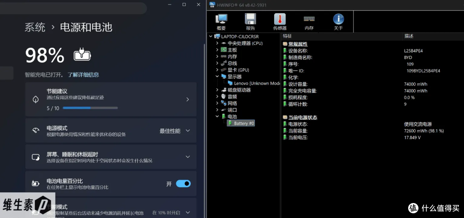
Task: Click the Settings search box
Action: (x=73, y=8)
